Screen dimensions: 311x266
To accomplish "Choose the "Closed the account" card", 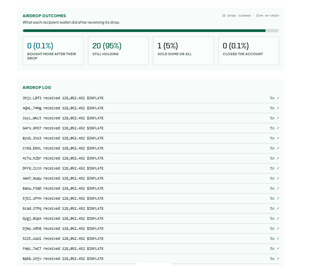I will [249, 51].
